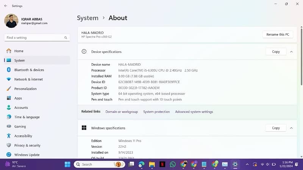The height and width of the screenshot is (170, 303).
Task: Go to Personalization settings
Action: [25, 89]
